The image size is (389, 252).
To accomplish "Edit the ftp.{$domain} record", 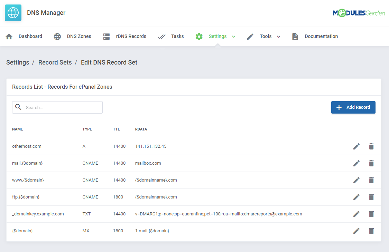I will (x=356, y=197).
